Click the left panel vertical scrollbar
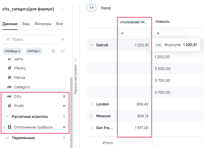204x148 pixels. [x=71, y=112]
